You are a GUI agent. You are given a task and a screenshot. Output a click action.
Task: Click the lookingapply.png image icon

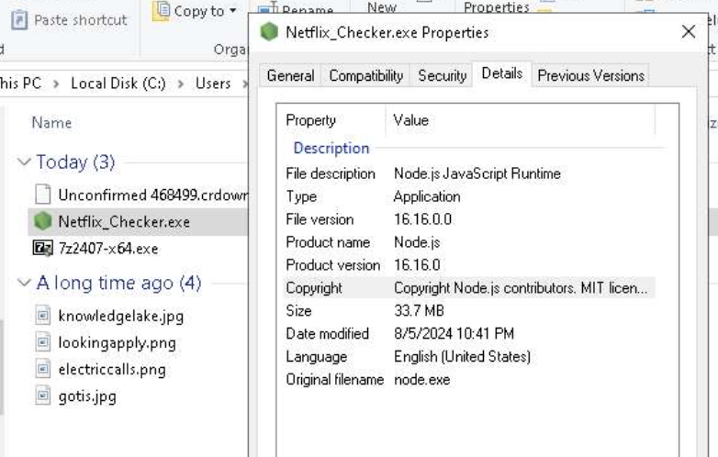click(x=42, y=342)
